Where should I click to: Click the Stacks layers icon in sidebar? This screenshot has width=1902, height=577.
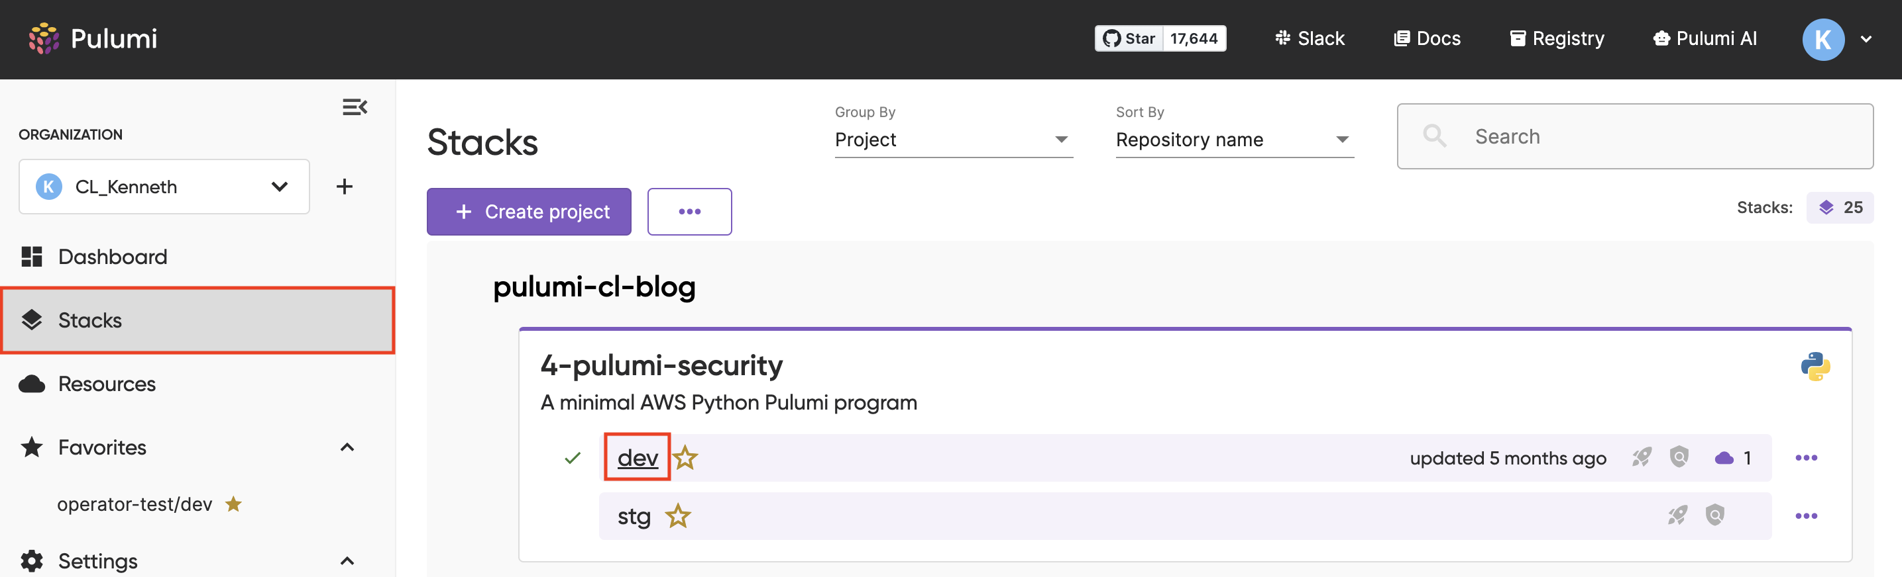(32, 320)
